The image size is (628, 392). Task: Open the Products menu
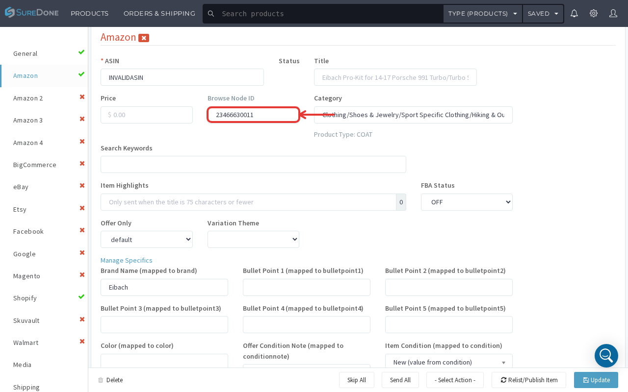(x=90, y=14)
